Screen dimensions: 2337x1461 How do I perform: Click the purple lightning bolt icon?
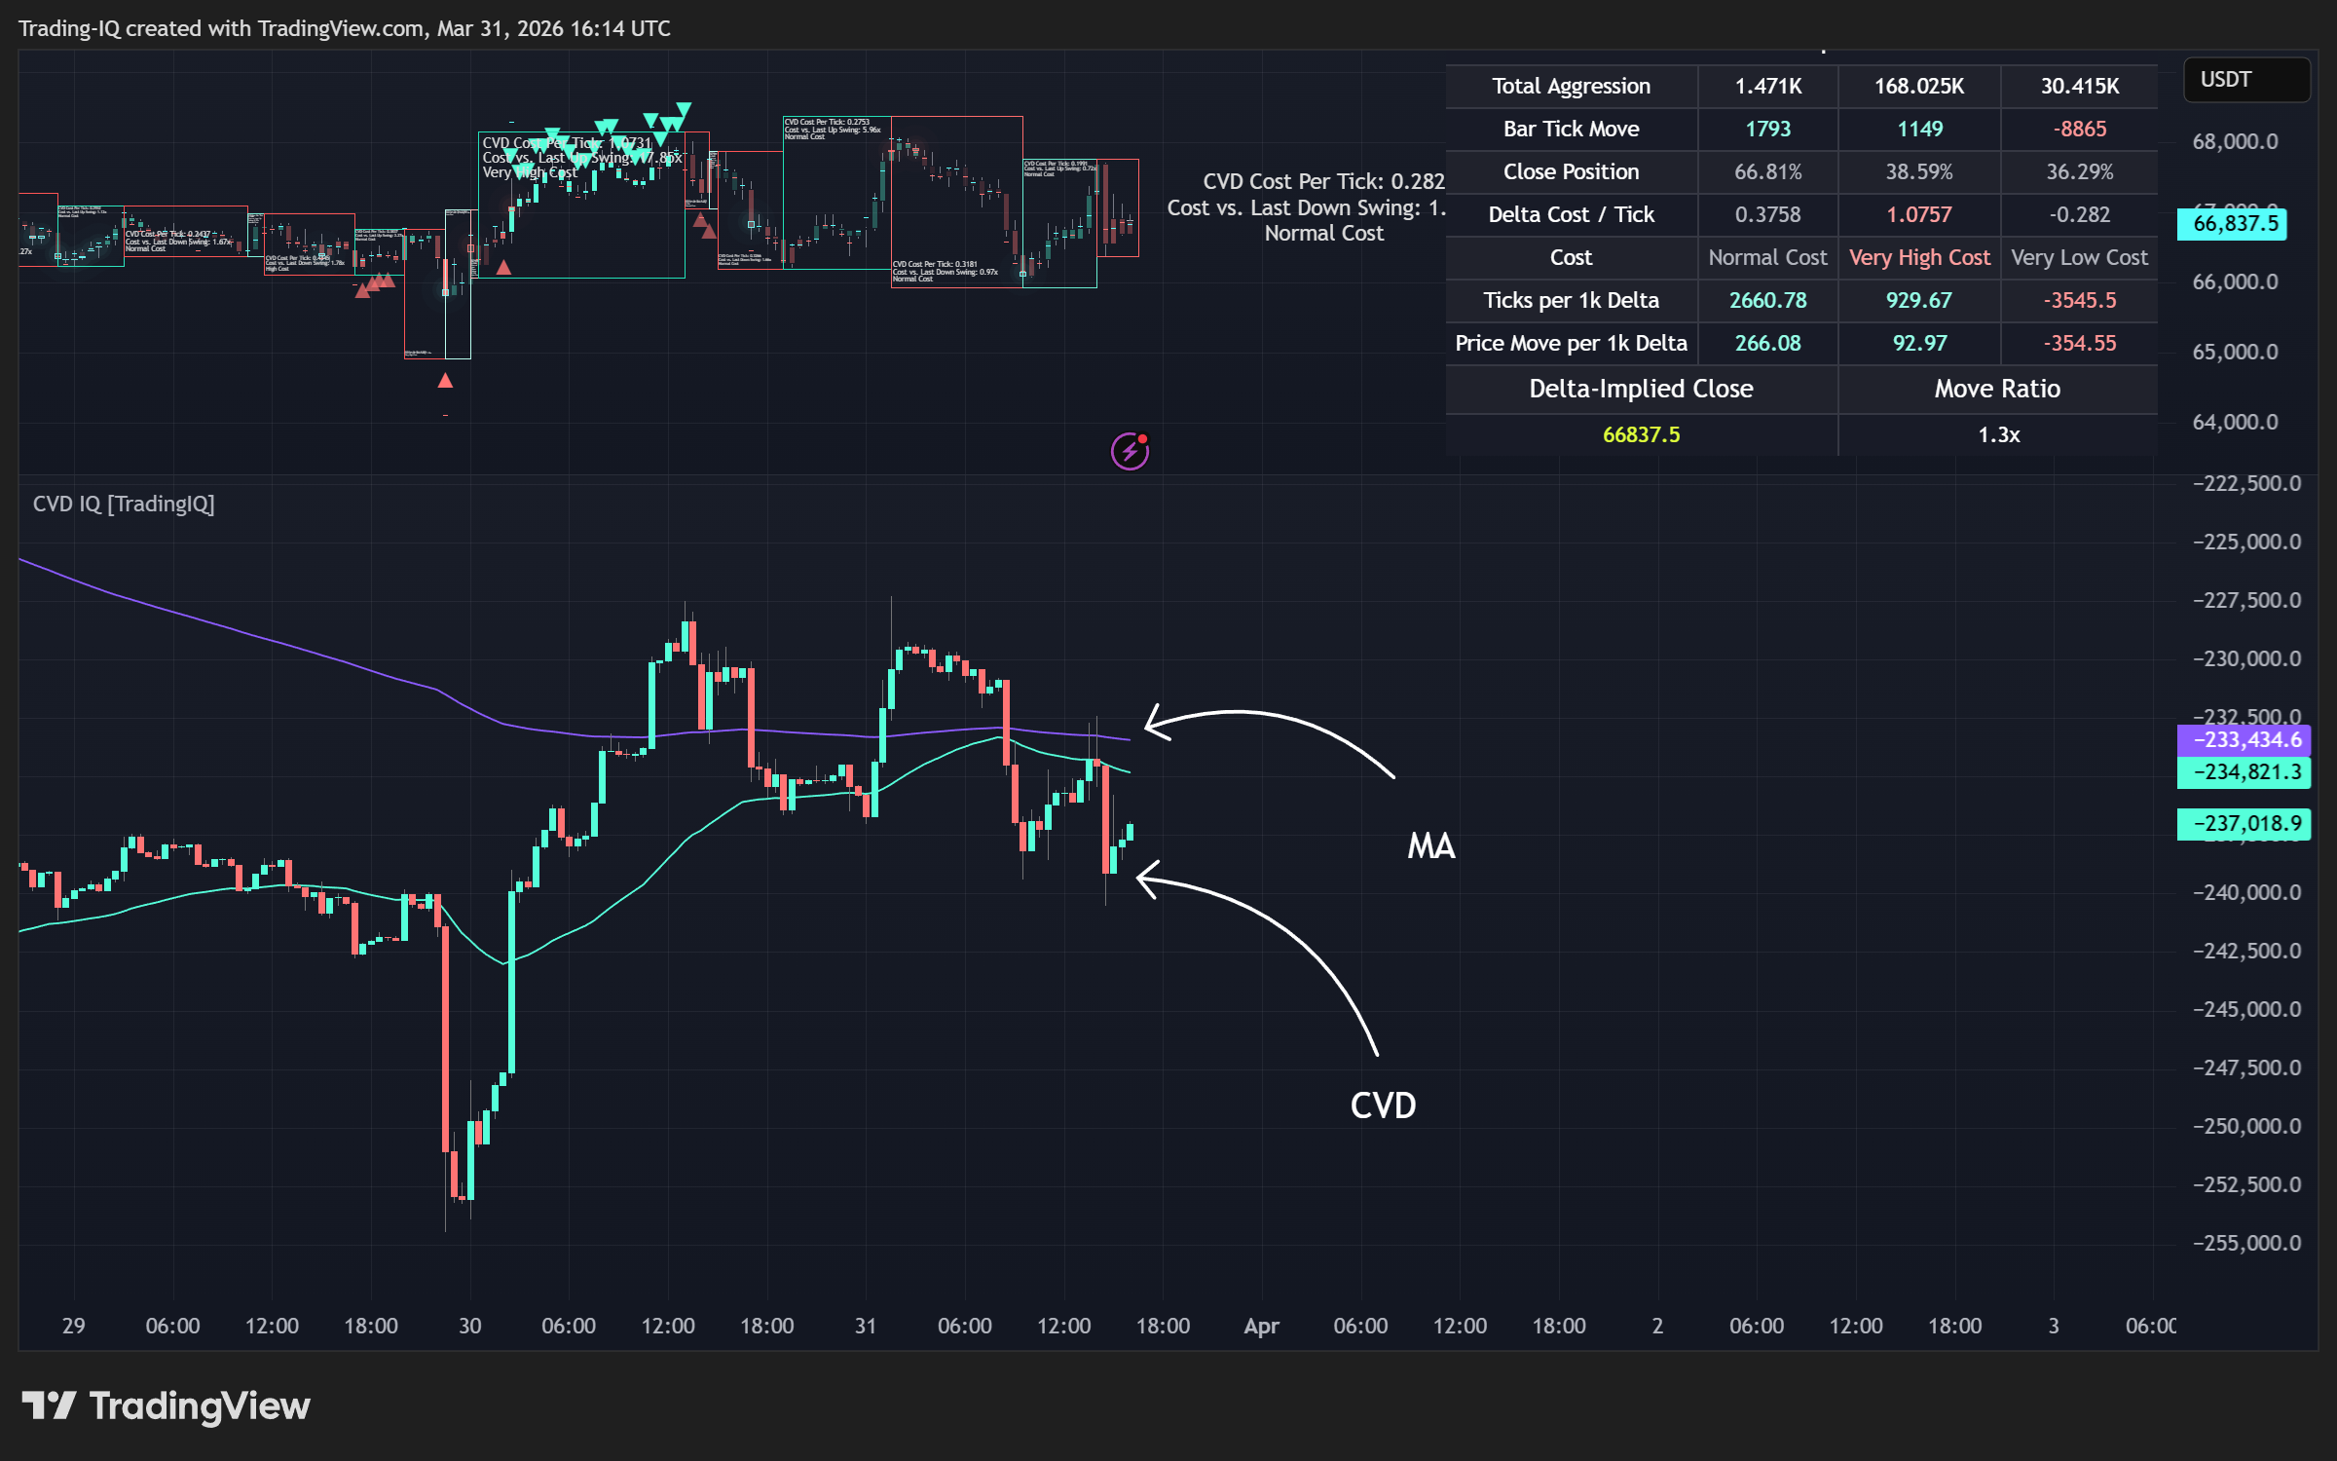click(x=1130, y=451)
